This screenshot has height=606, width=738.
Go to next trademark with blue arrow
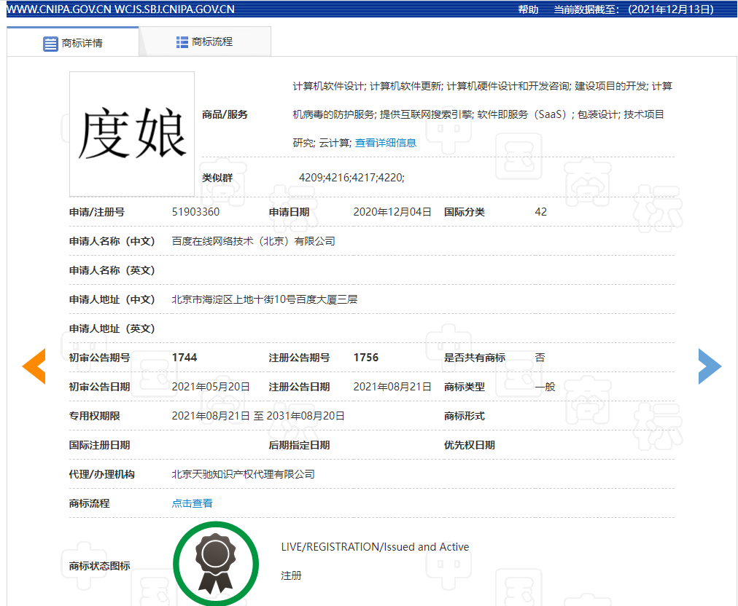[710, 366]
